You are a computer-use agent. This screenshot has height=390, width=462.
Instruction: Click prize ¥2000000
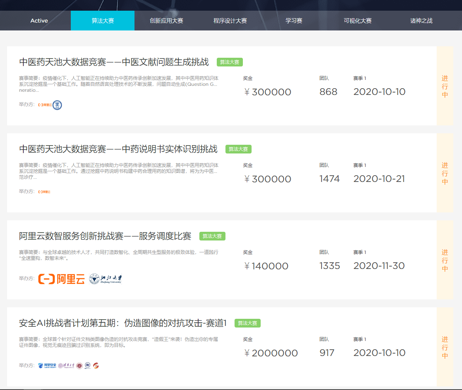pyautogui.click(x=271, y=353)
